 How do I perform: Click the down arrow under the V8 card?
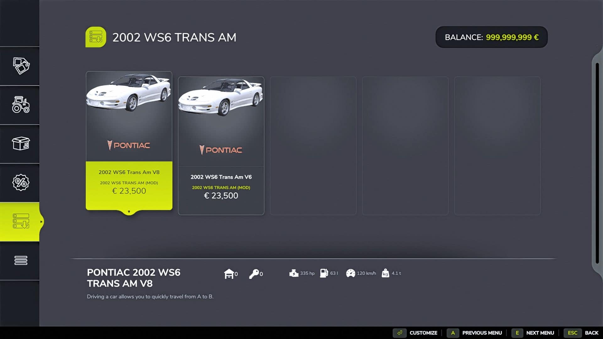129,212
